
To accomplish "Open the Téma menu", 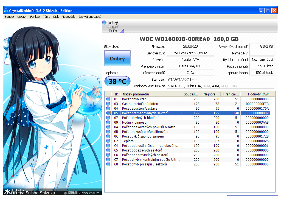I will [46, 17].
